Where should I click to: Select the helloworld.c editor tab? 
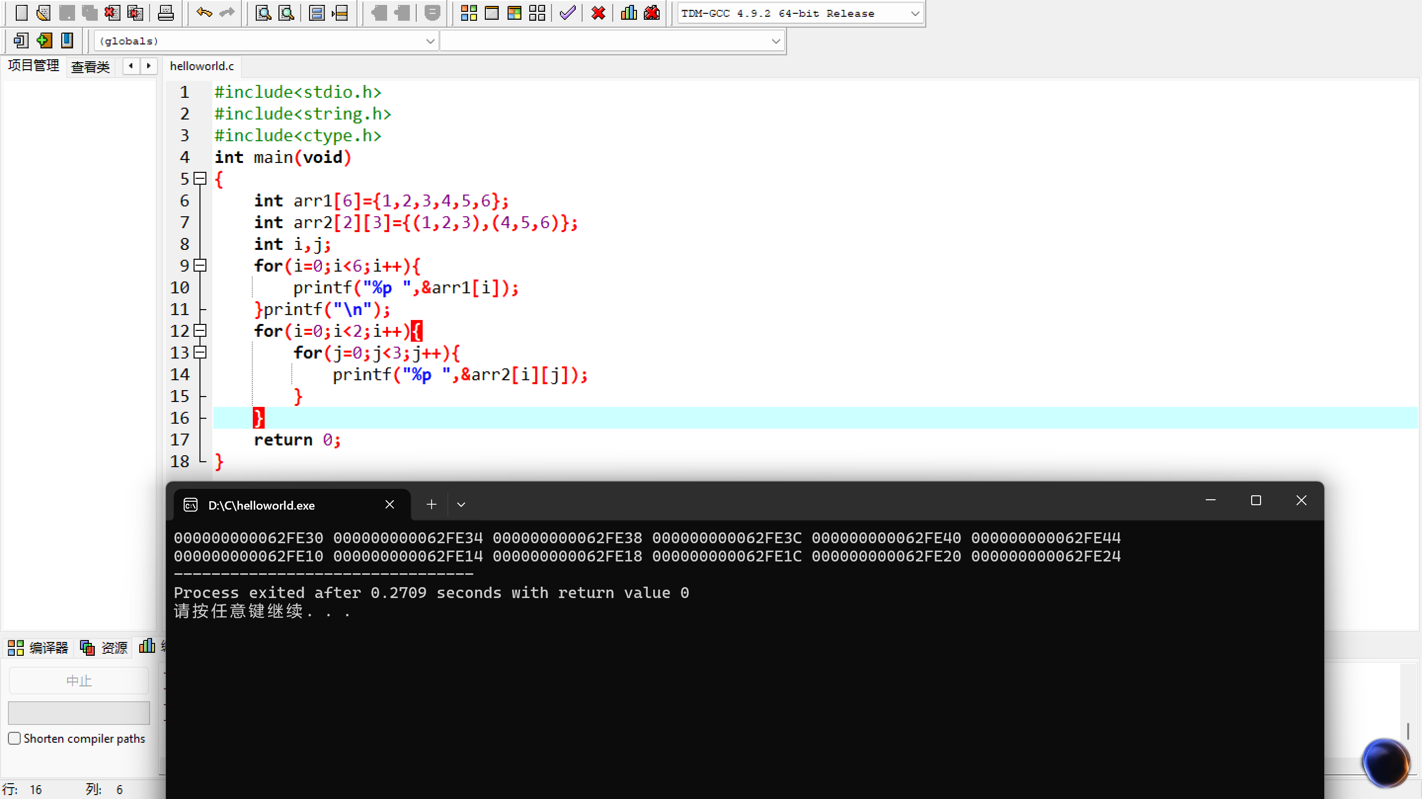pyautogui.click(x=201, y=66)
